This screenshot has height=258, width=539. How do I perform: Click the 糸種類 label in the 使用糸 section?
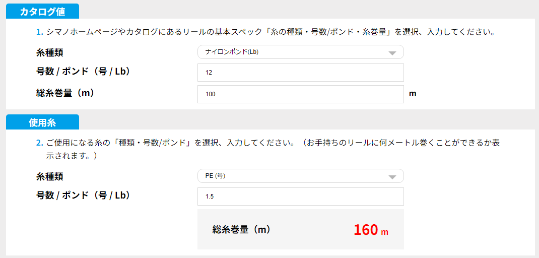[50, 176]
